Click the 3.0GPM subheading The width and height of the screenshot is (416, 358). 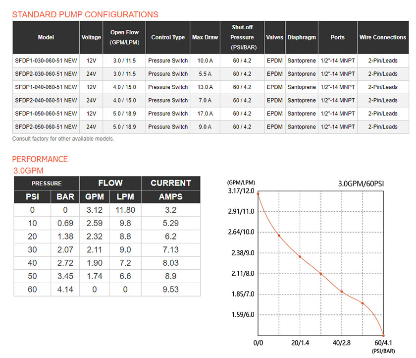(28, 171)
